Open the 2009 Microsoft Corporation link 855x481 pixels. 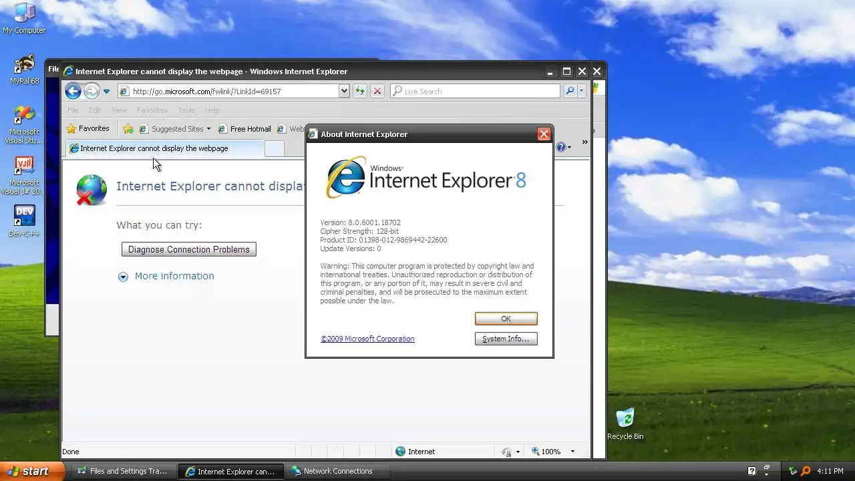coord(367,339)
